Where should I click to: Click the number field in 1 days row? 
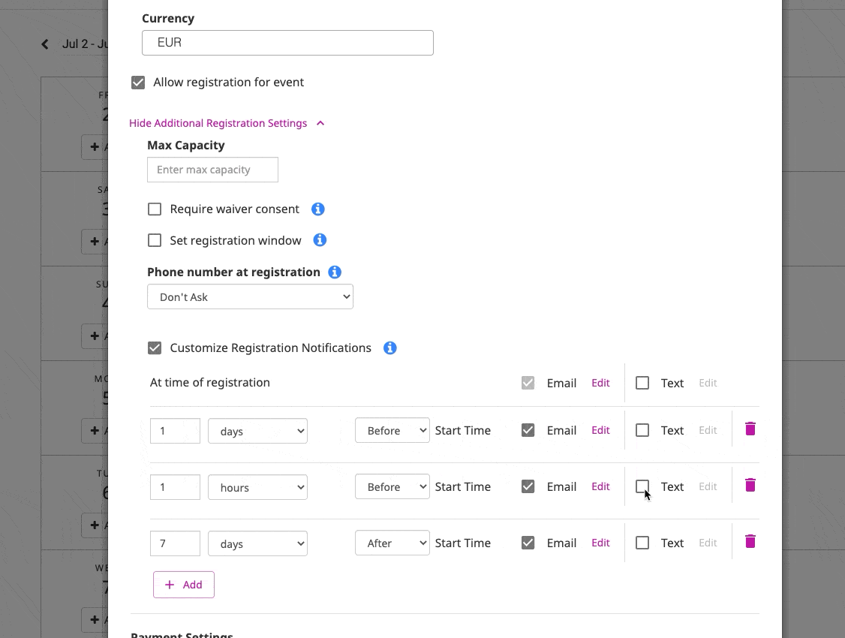tap(175, 431)
